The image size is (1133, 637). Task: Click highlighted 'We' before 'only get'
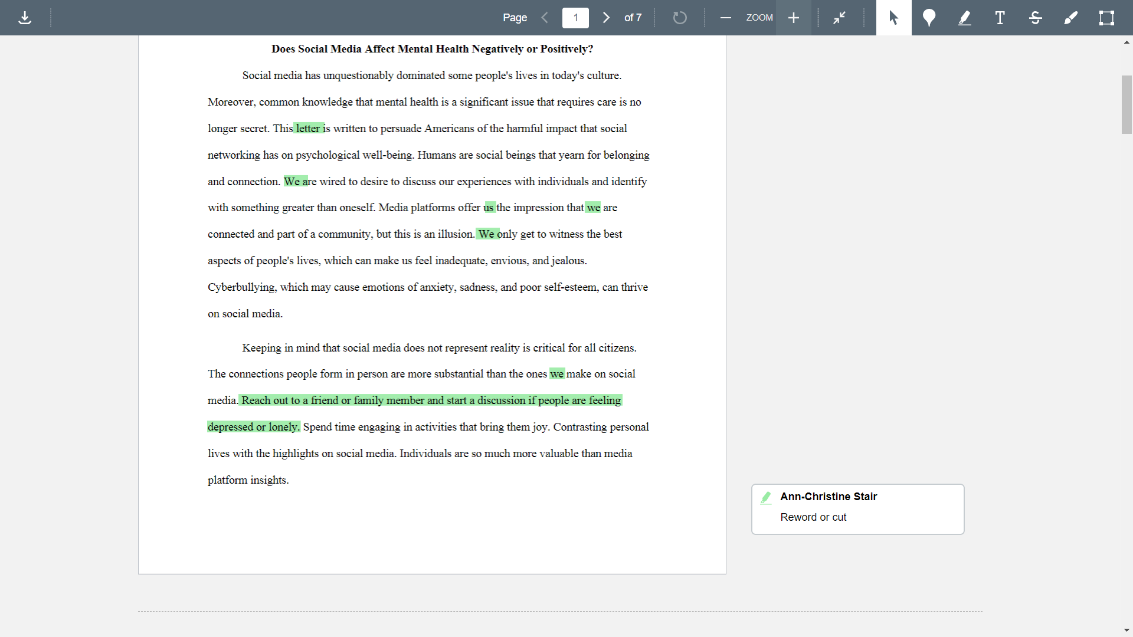[487, 234]
